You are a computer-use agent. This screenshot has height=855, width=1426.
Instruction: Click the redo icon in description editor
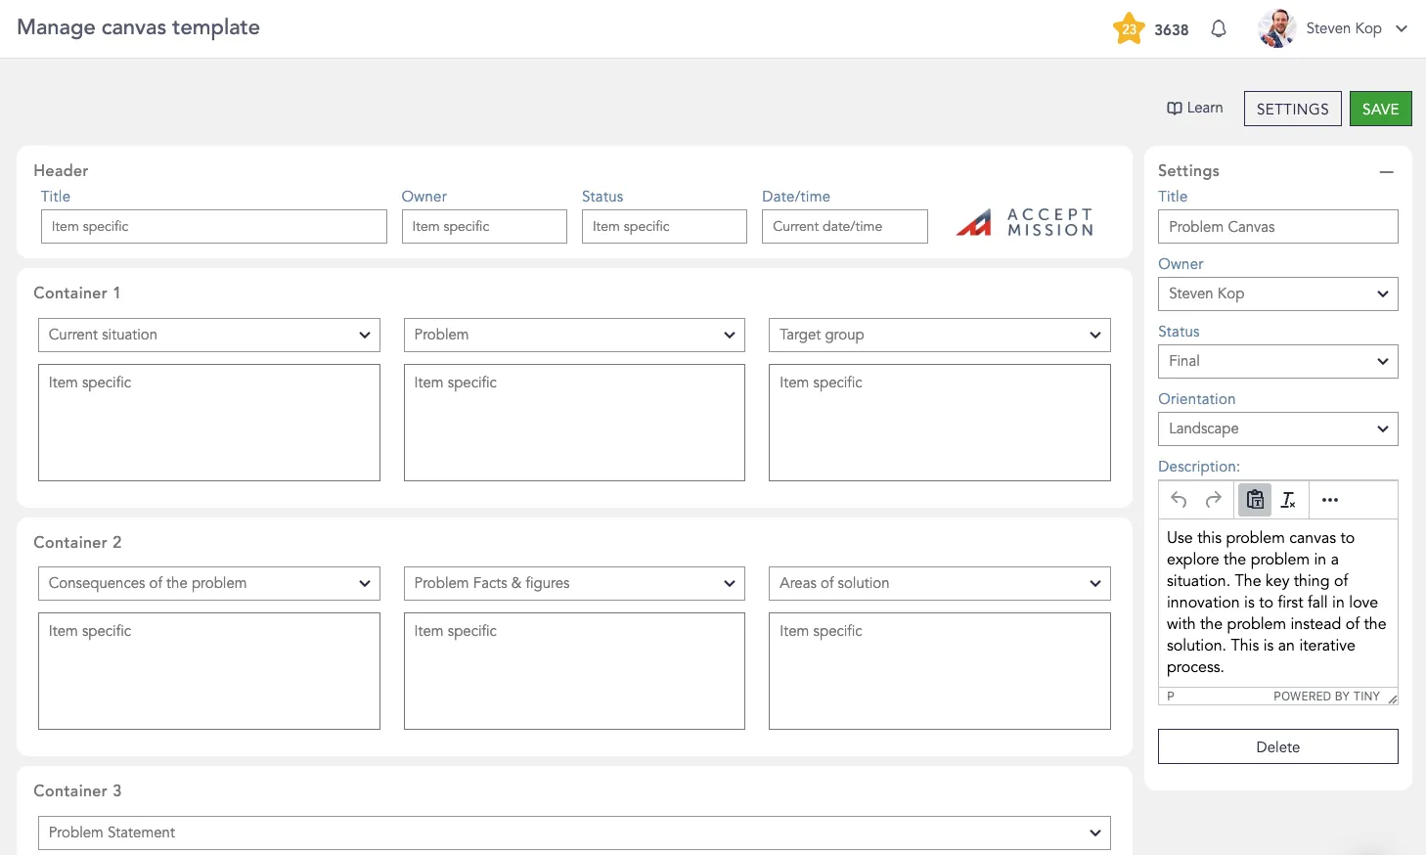[1214, 500]
